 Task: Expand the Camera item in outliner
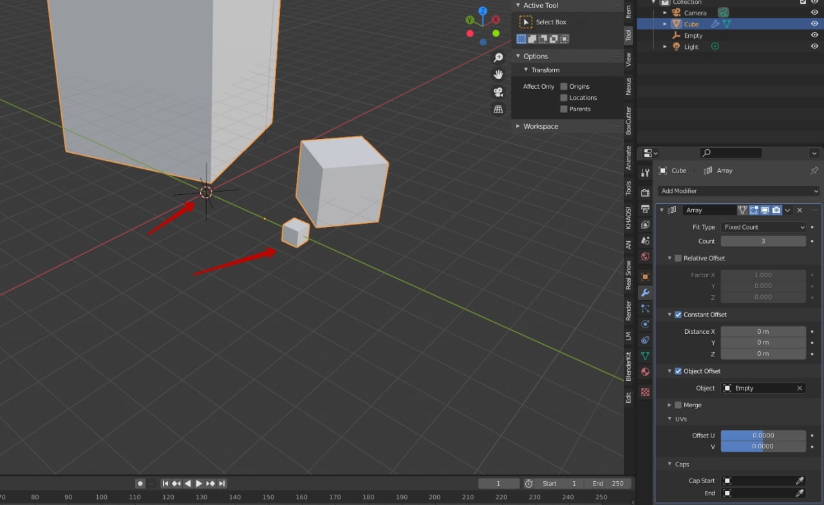(666, 13)
